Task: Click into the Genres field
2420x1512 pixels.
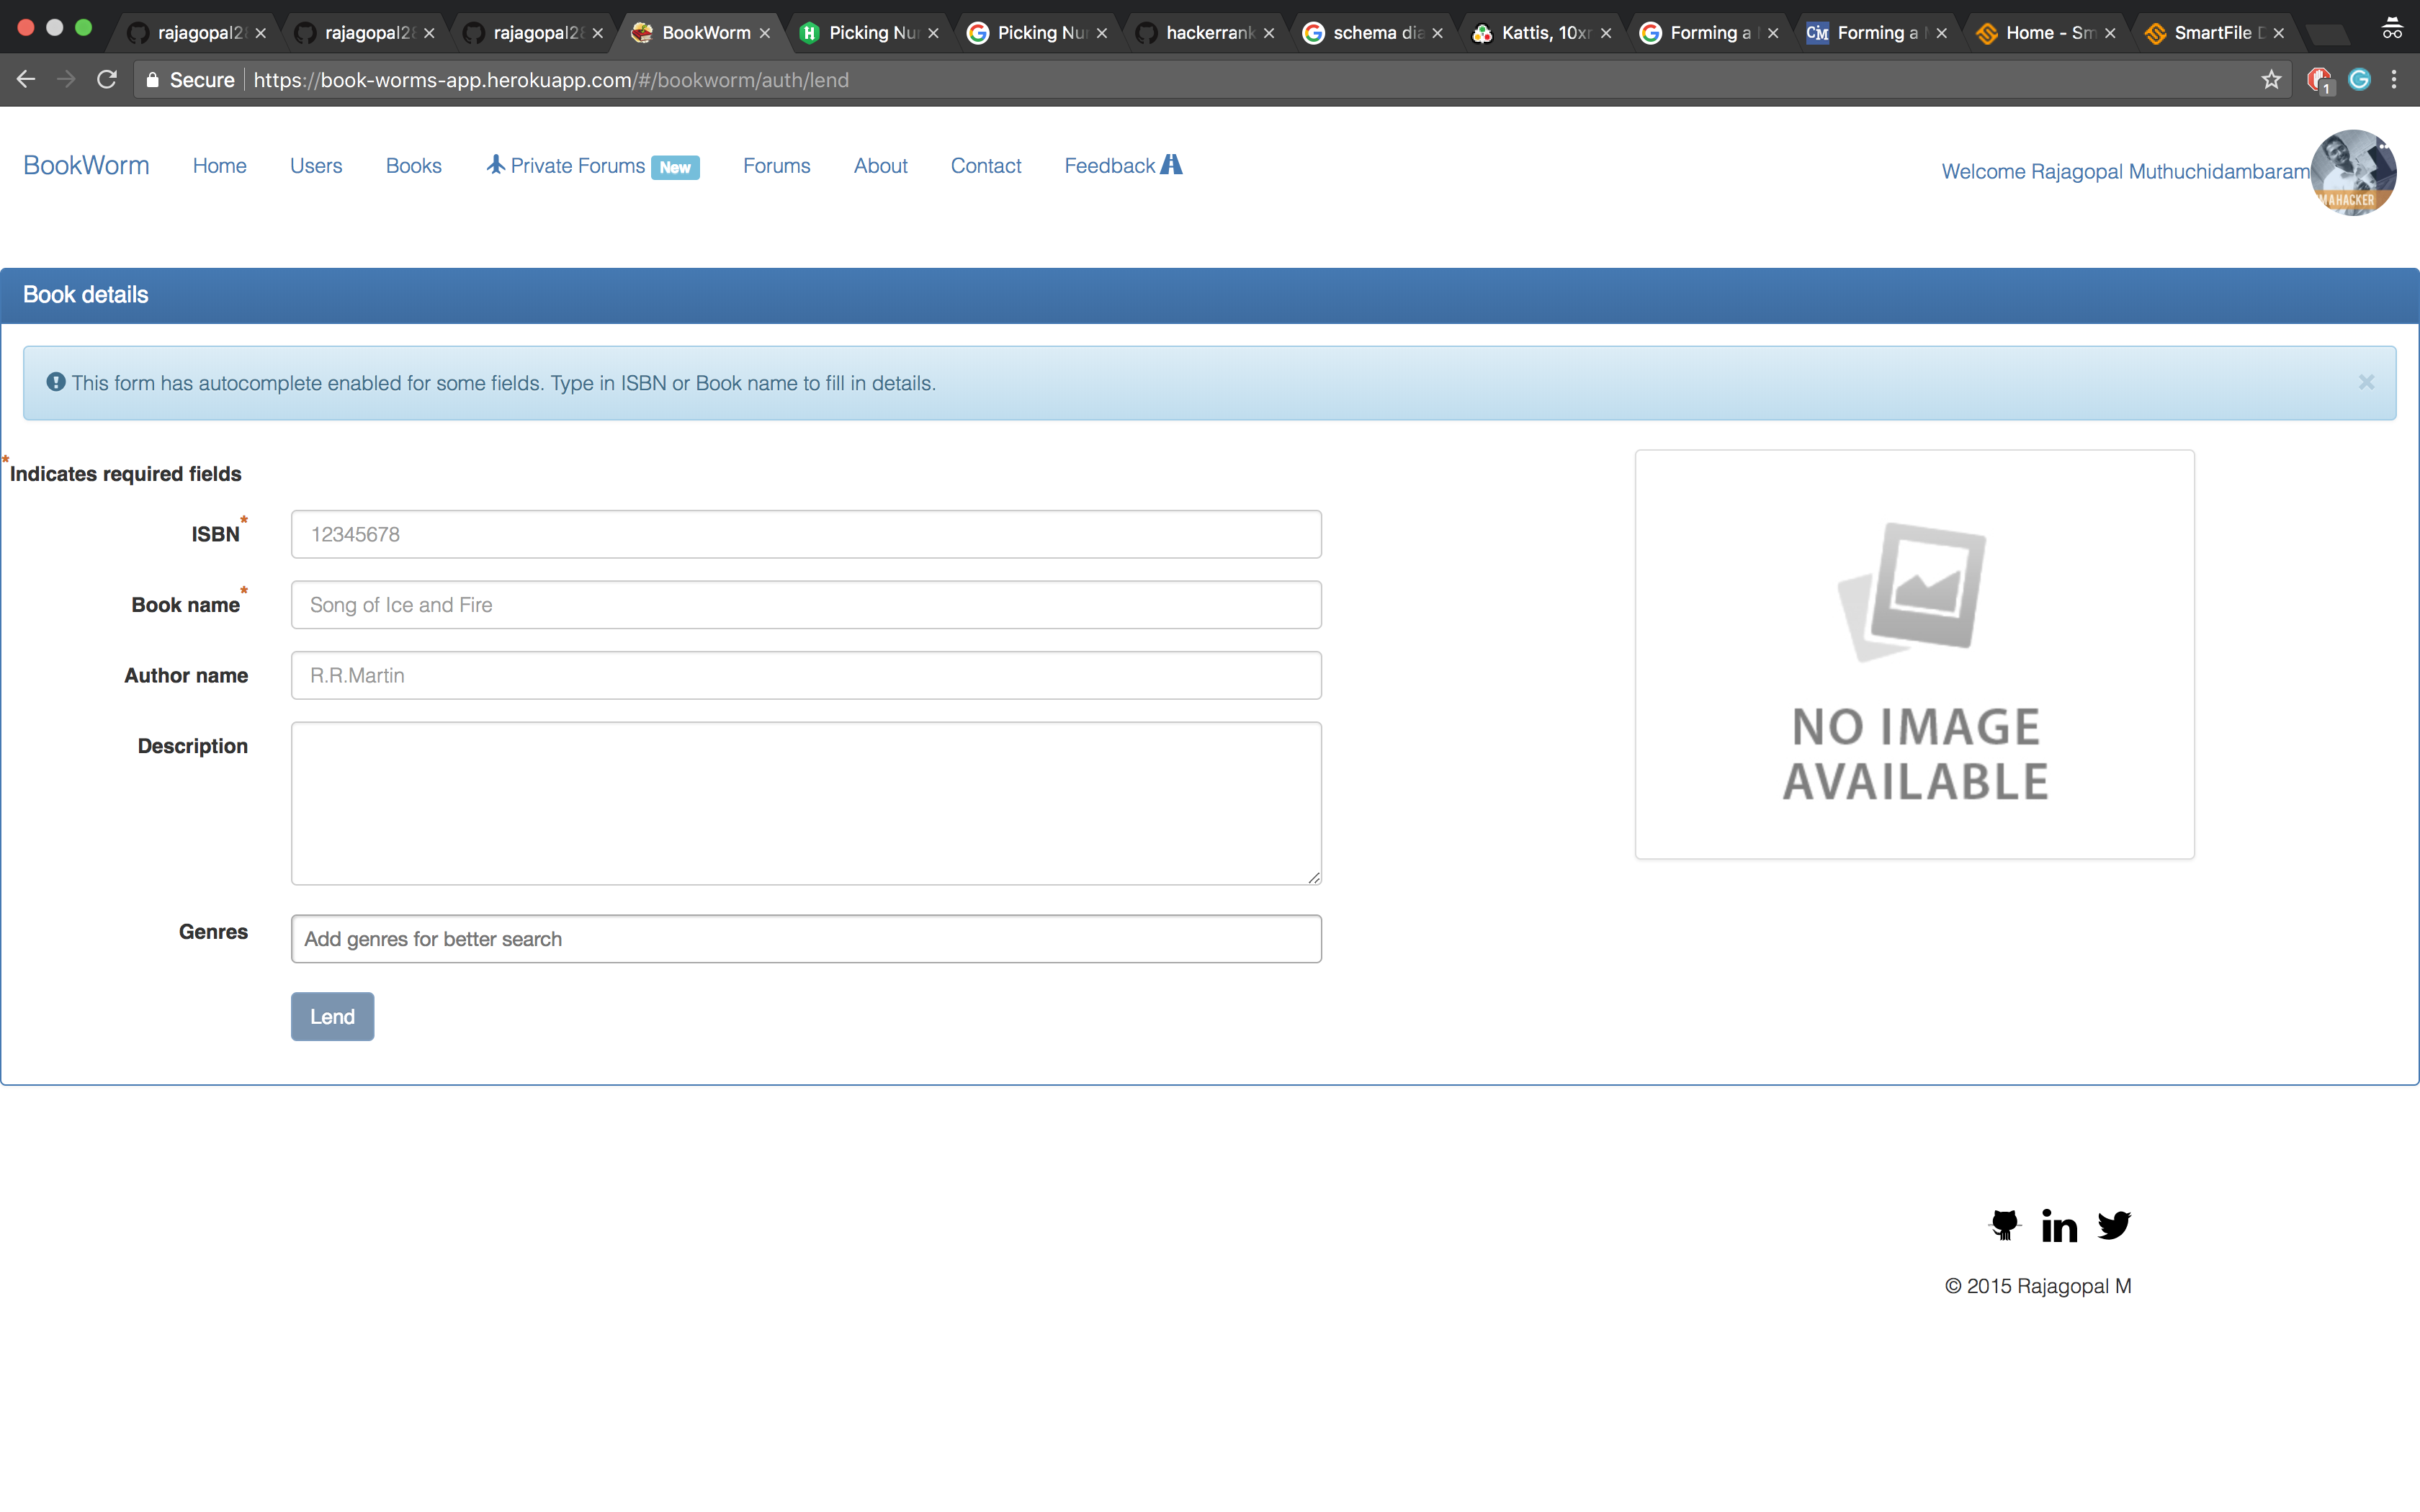Action: [x=805, y=939]
